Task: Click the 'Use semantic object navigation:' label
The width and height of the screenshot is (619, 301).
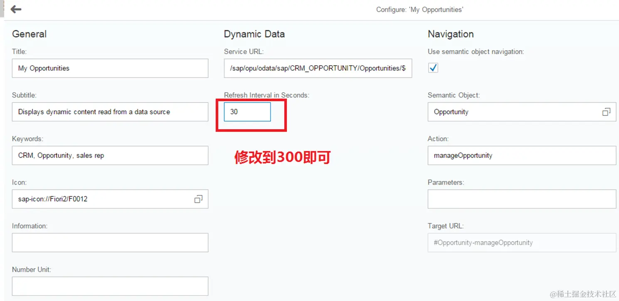Action: 476,51
